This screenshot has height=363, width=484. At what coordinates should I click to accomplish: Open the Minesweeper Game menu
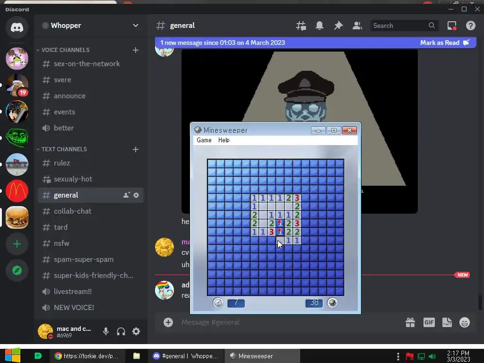click(x=204, y=140)
